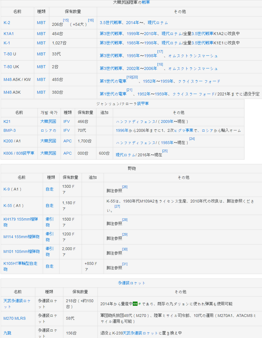Open the K806 / 808装甲車 link
Viewport: 262px width, 338px height.
pos(19,153)
